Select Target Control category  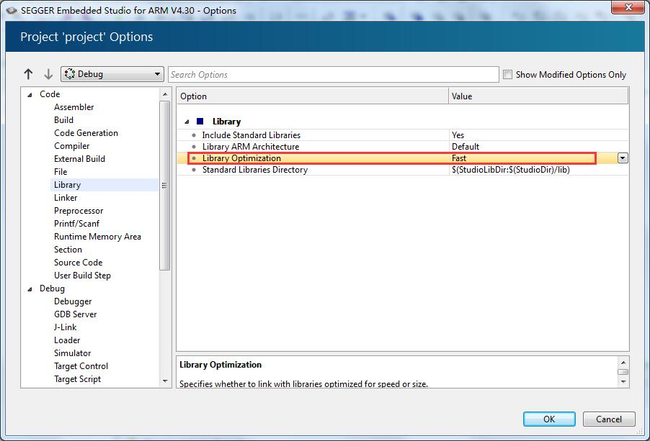coord(81,366)
